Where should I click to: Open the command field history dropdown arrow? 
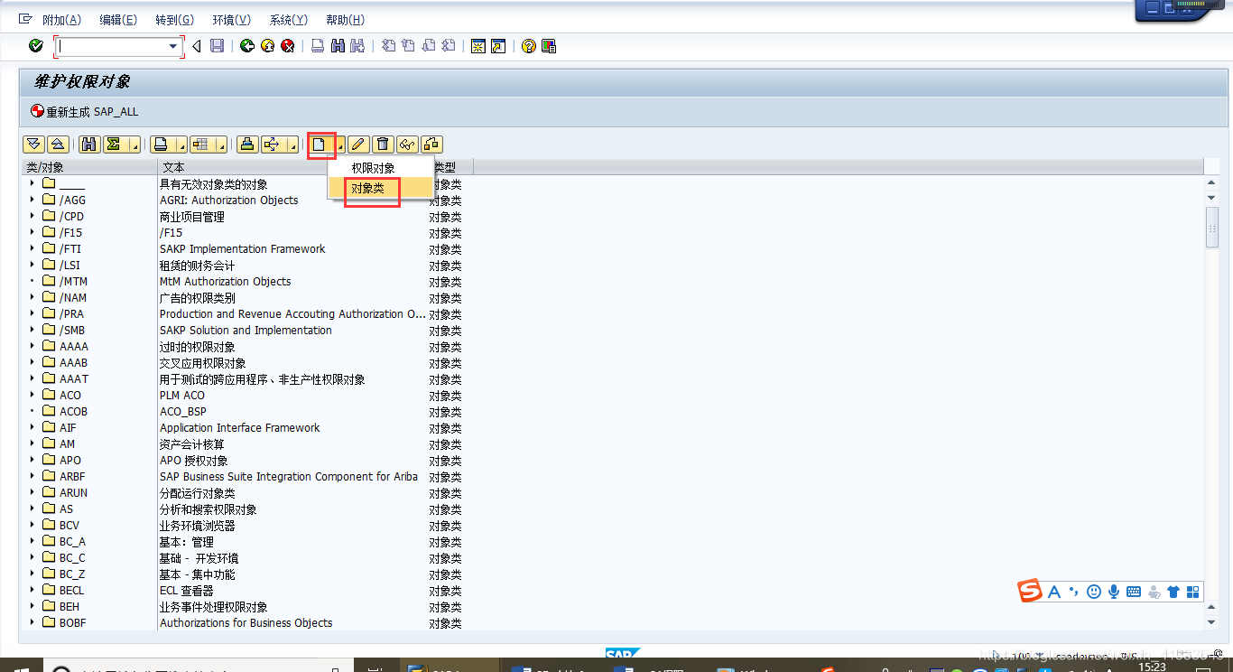click(173, 46)
